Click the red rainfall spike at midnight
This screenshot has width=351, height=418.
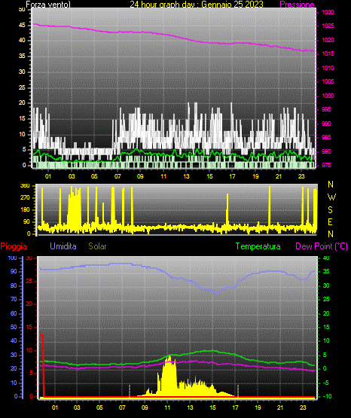pos(43,365)
